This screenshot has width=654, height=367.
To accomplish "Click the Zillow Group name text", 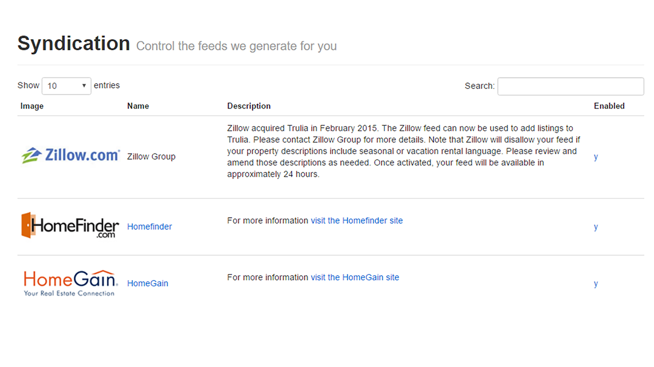I will (151, 156).
